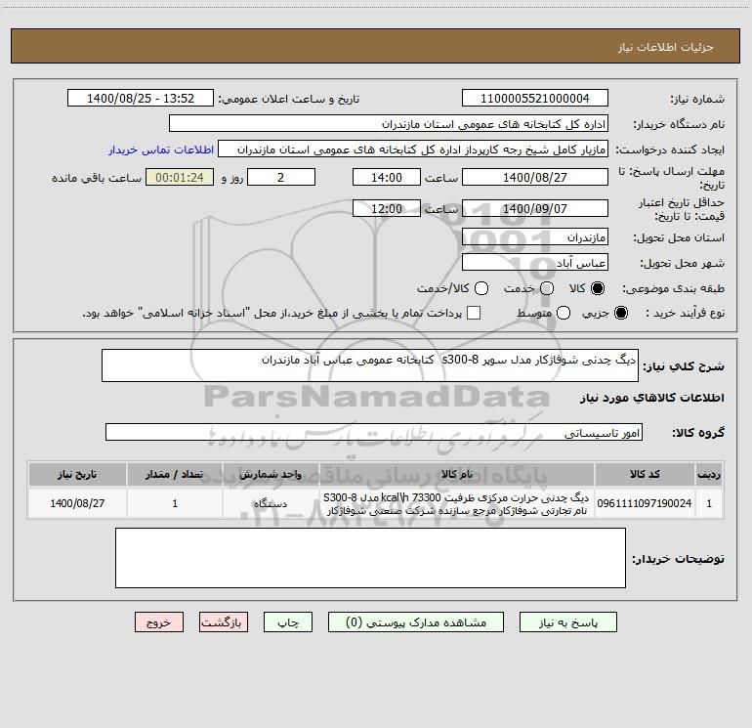This screenshot has width=752, height=728.
Task: Click the شرح کلی نیاز description box
Action: pos(370,365)
